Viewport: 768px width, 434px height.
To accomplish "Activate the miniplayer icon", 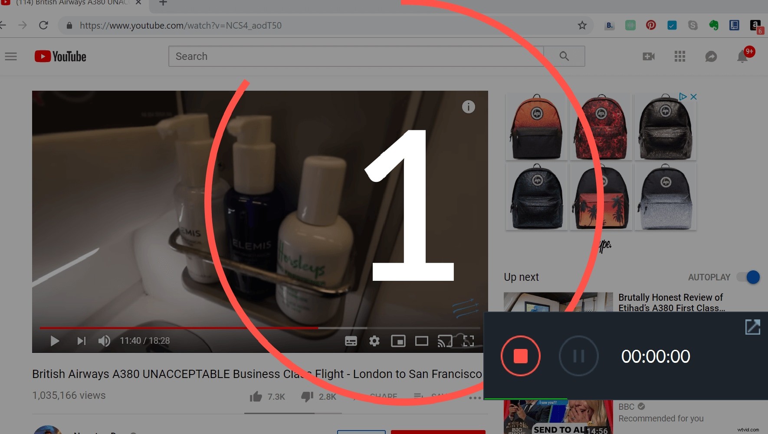I will click(x=398, y=341).
